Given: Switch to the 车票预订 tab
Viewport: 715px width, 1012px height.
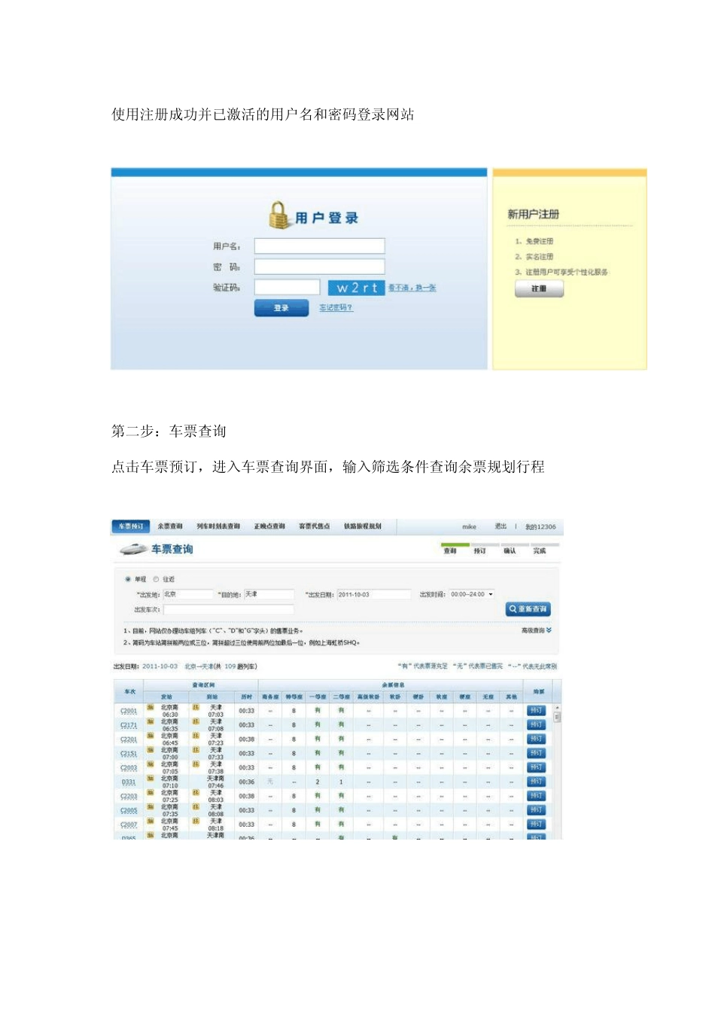Looking at the screenshot, I should (131, 526).
